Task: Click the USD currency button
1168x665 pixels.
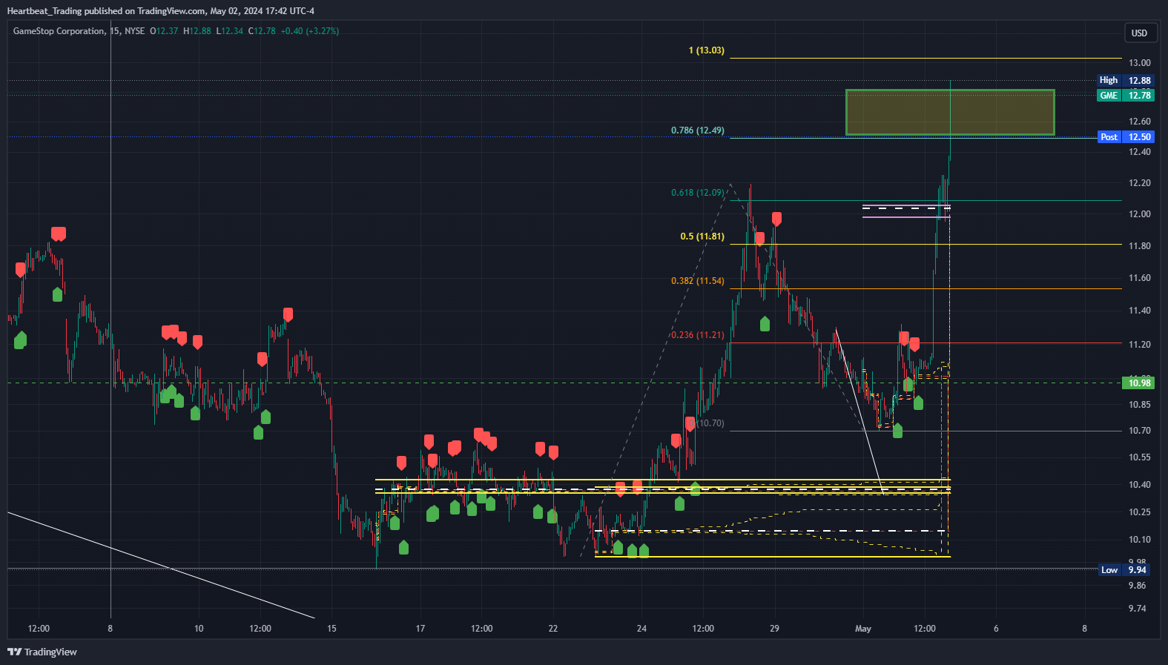Action: 1139,33
